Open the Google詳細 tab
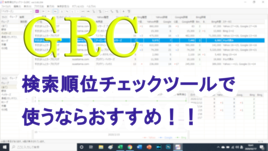 (x=181, y=17)
